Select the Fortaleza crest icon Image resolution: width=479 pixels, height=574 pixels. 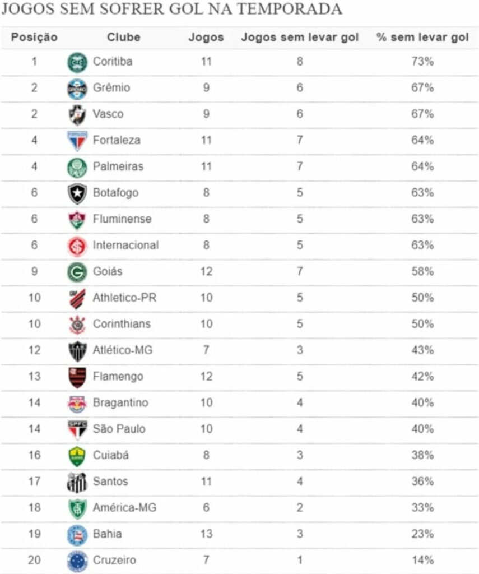[x=77, y=141]
